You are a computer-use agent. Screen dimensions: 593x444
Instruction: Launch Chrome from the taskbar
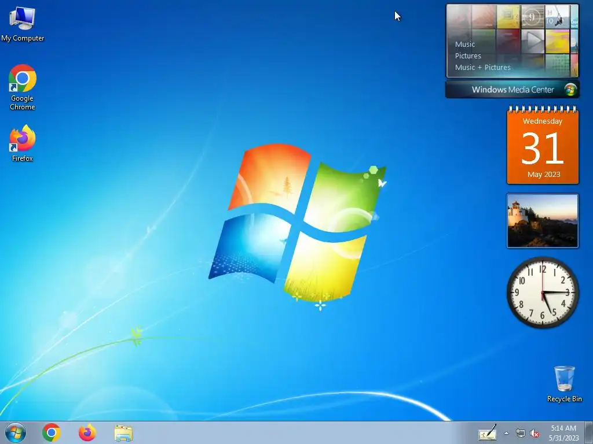tap(52, 432)
